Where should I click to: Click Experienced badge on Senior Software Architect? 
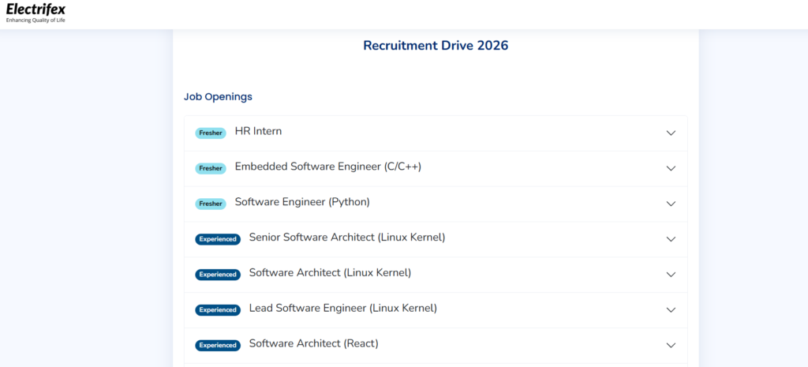(x=218, y=239)
